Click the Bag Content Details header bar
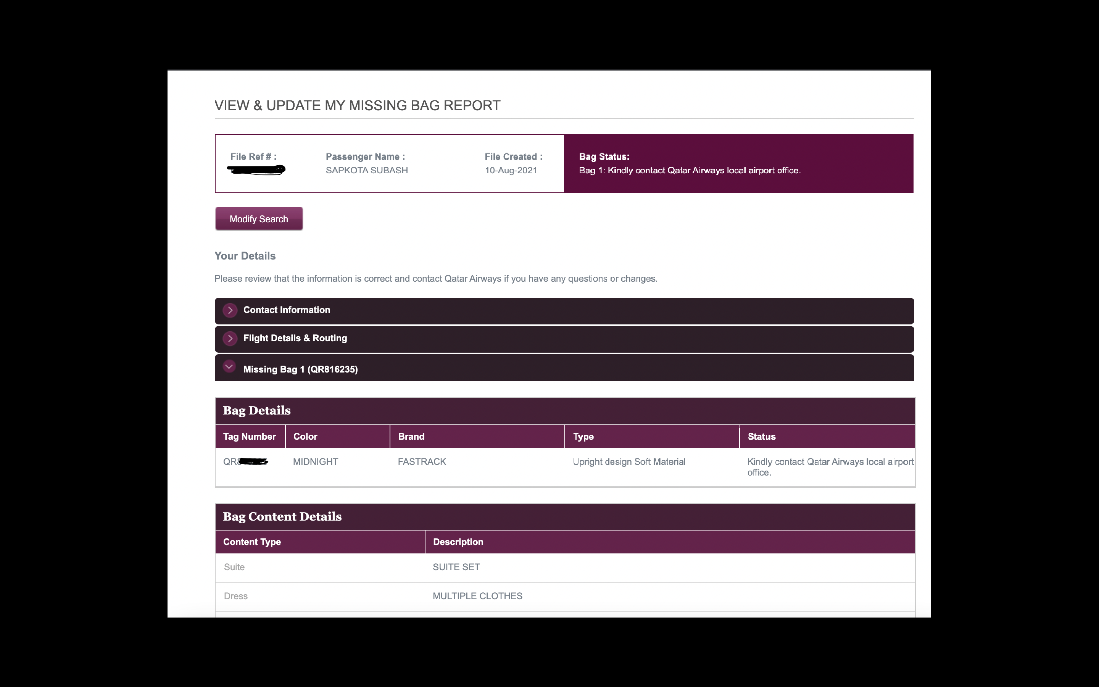The width and height of the screenshot is (1099, 687). click(282, 516)
